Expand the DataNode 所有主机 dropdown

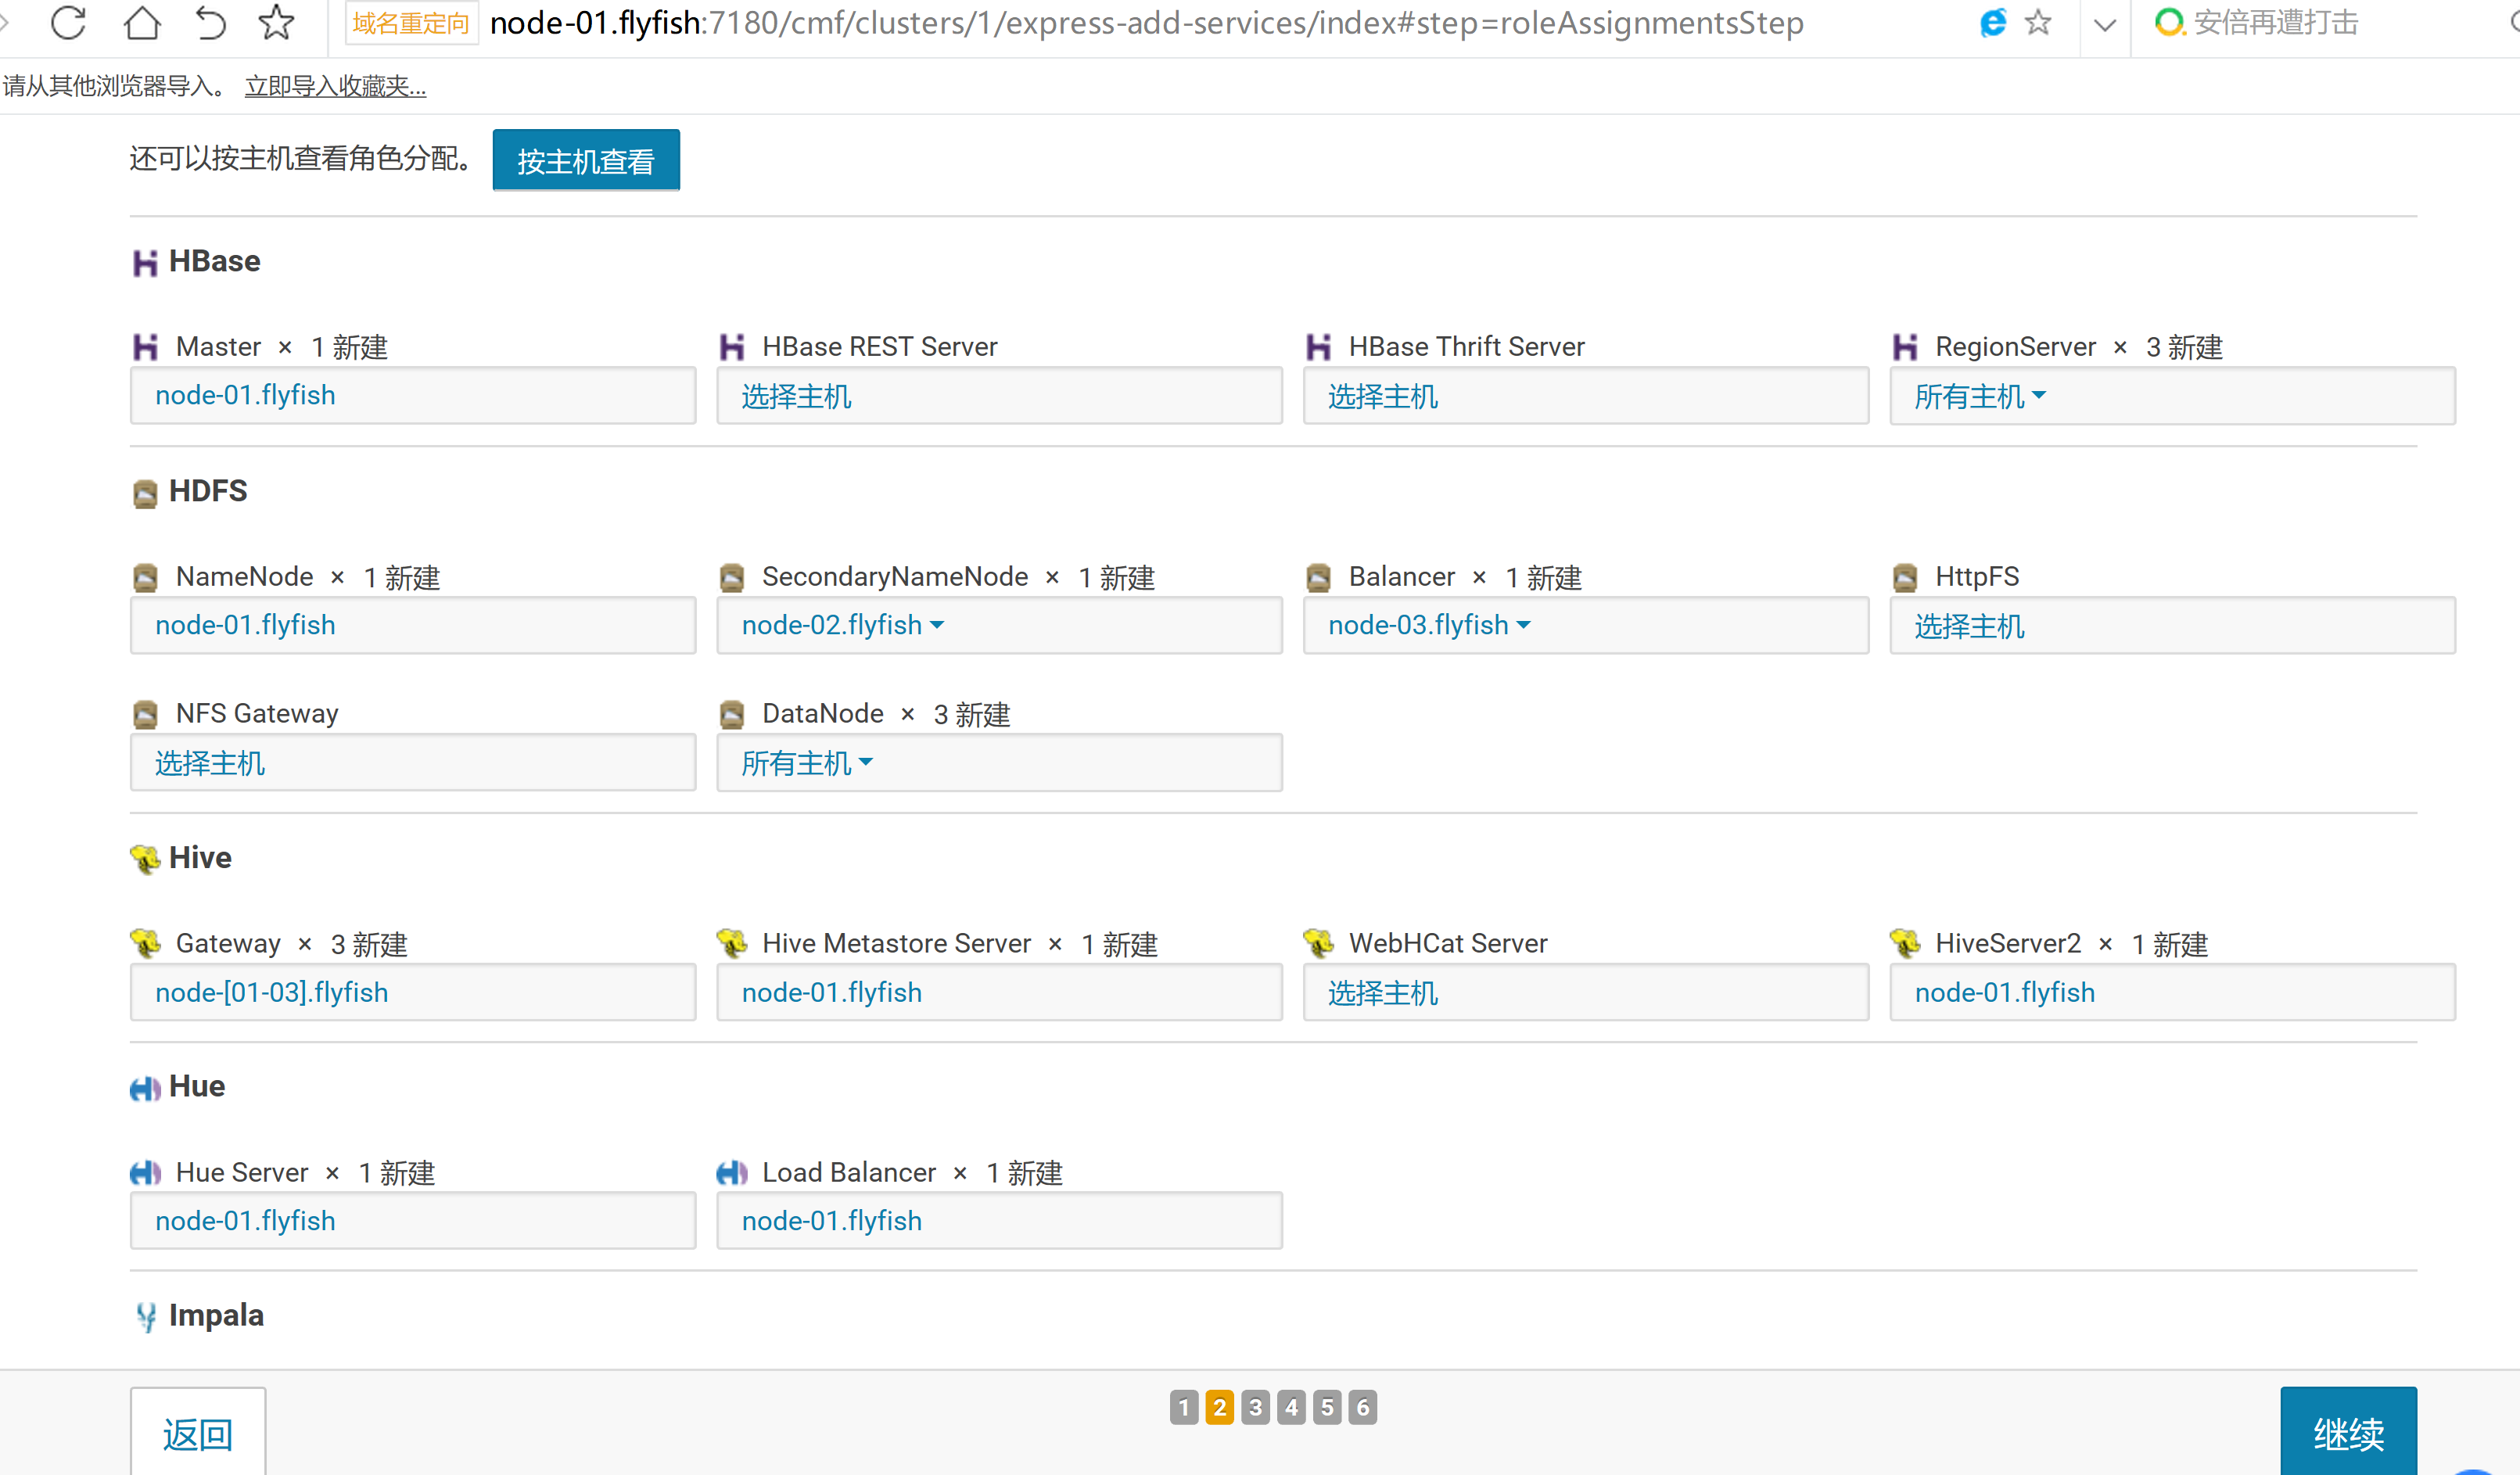[x=807, y=764]
